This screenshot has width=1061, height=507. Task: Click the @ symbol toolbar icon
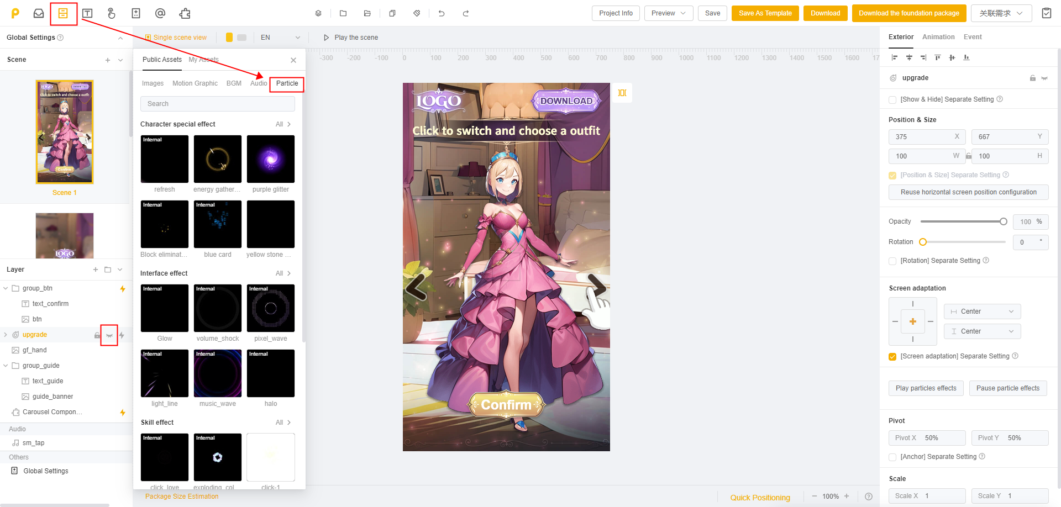coord(160,13)
